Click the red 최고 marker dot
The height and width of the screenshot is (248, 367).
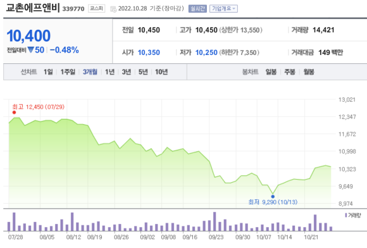(x=14, y=113)
